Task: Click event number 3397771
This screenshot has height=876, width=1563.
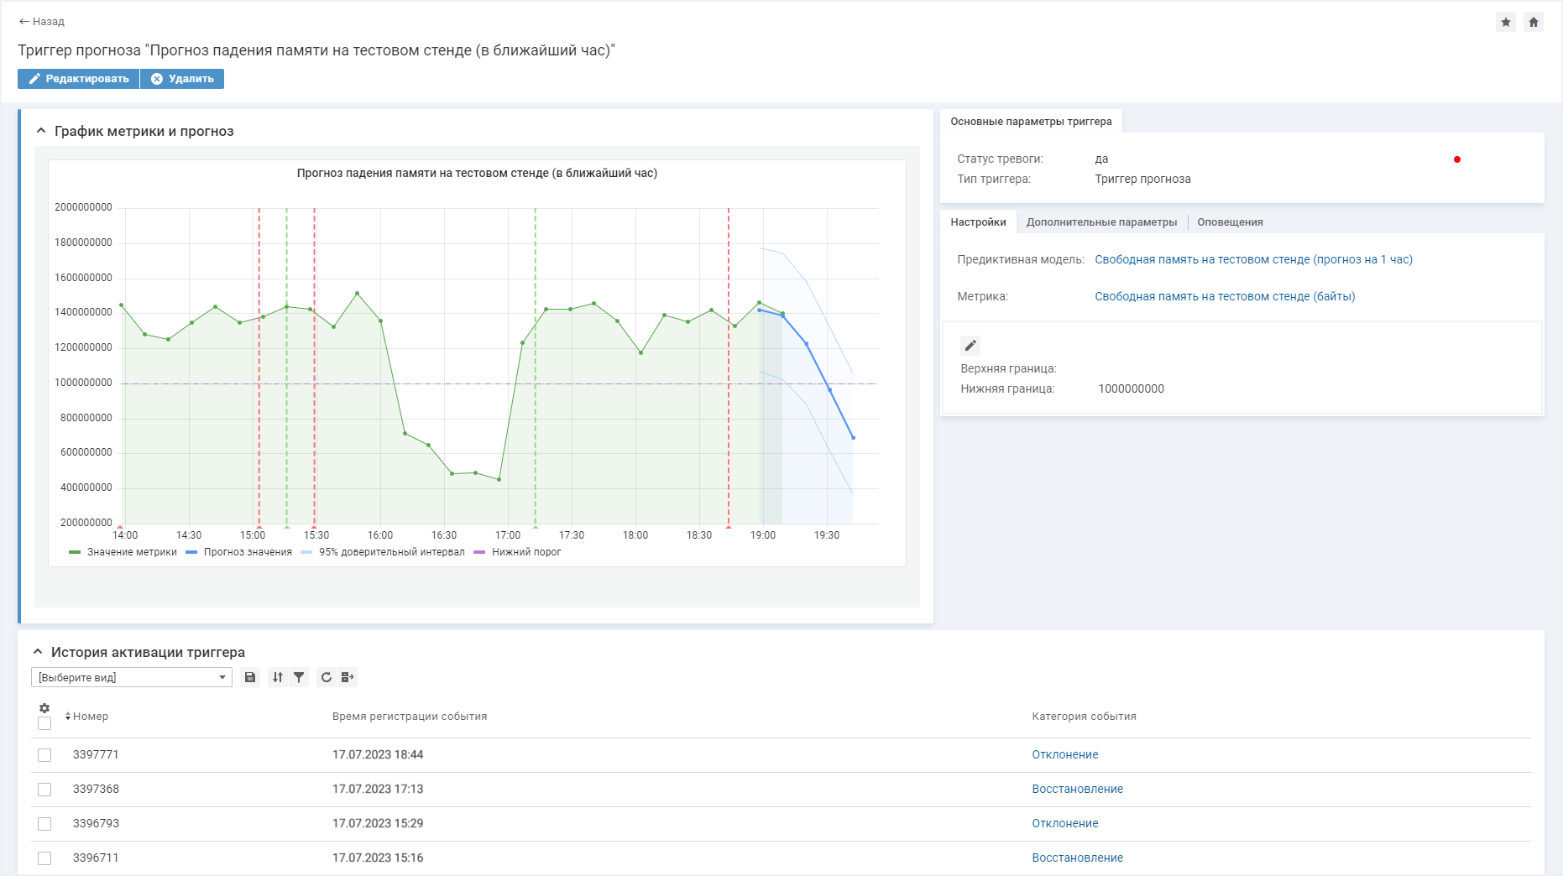Action: click(96, 754)
